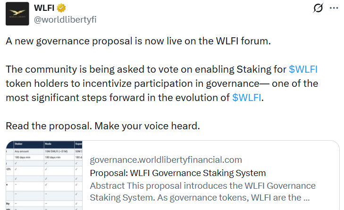Open the staking table preview thumbnail

coord(44,176)
